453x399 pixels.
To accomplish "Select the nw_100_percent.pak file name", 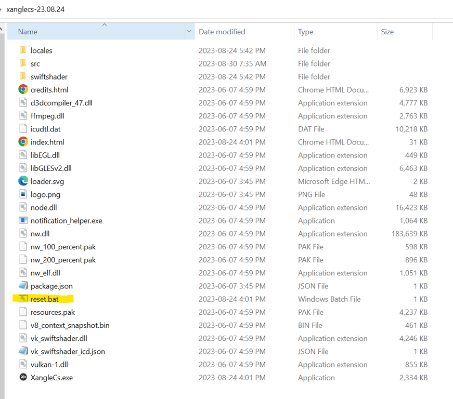I will click(x=63, y=247).
